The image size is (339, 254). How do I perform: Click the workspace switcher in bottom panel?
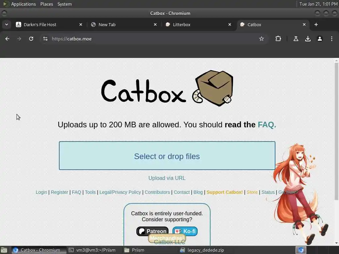(x=301, y=250)
